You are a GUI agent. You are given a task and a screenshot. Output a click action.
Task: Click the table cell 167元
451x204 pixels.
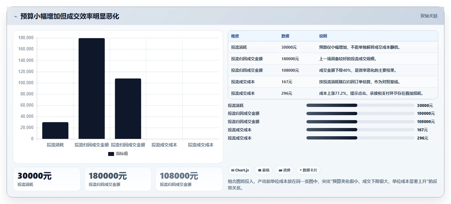(x=287, y=82)
